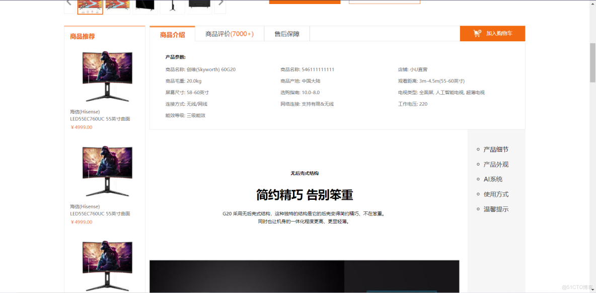Click the first recommended monitor thumbnail
Screen dimensions: 596x293
click(107, 75)
